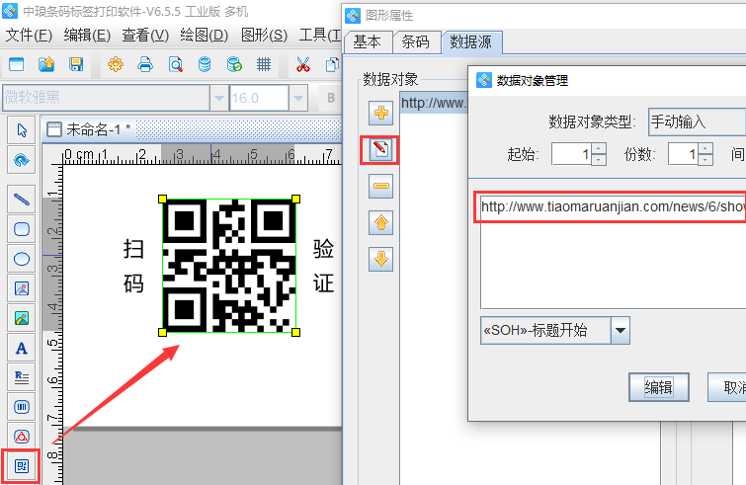Screen dimensions: 746x485
Task: Click the Save floppy disk icon
Action: pos(75,65)
